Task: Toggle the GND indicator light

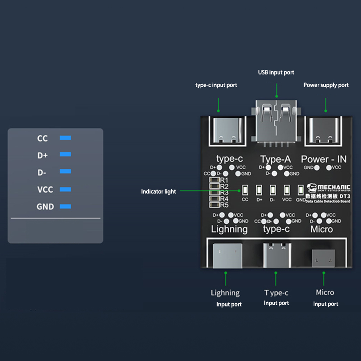Action: [x=301, y=191]
